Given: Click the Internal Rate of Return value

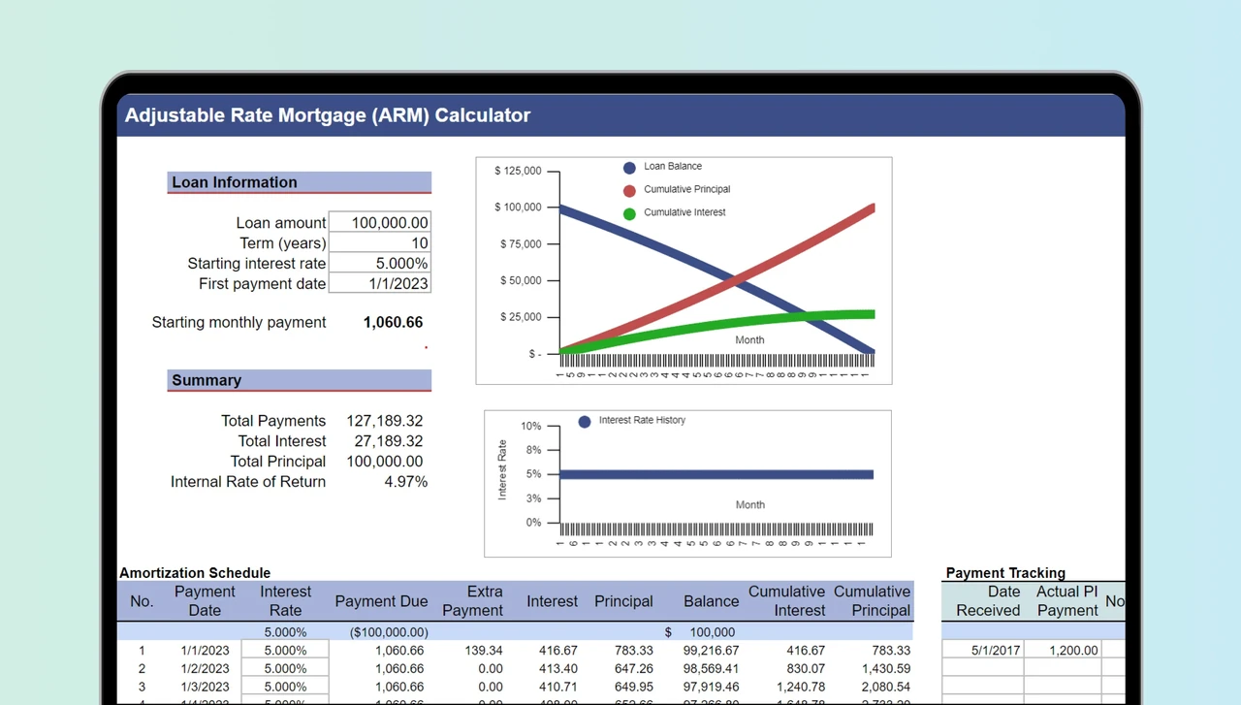Looking at the screenshot, I should [405, 482].
